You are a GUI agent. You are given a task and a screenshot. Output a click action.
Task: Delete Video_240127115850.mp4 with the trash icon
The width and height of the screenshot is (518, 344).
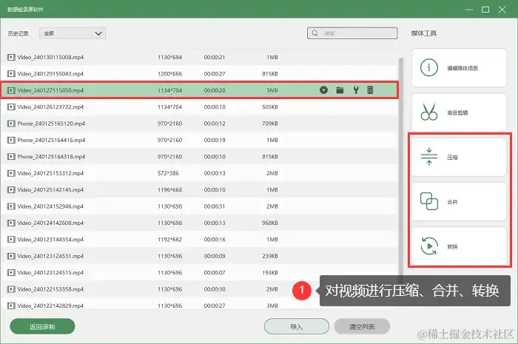(370, 90)
